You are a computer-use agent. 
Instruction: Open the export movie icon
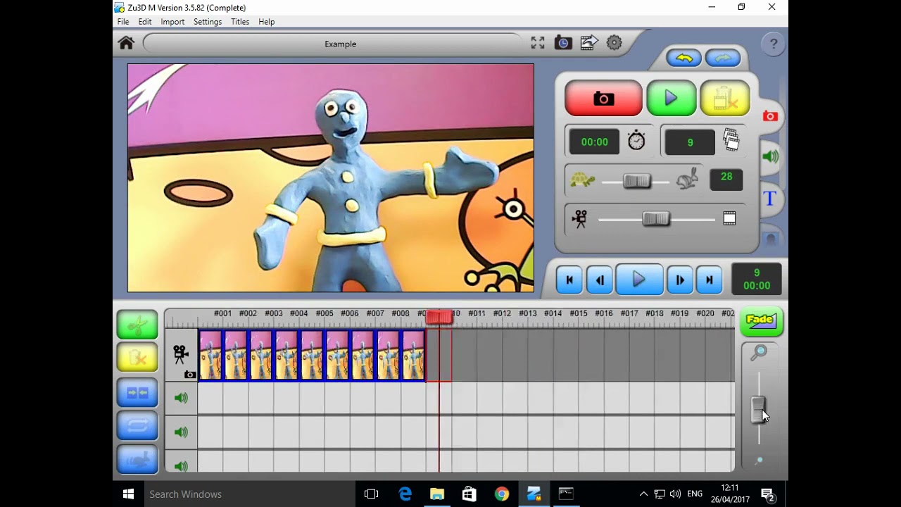(x=589, y=43)
